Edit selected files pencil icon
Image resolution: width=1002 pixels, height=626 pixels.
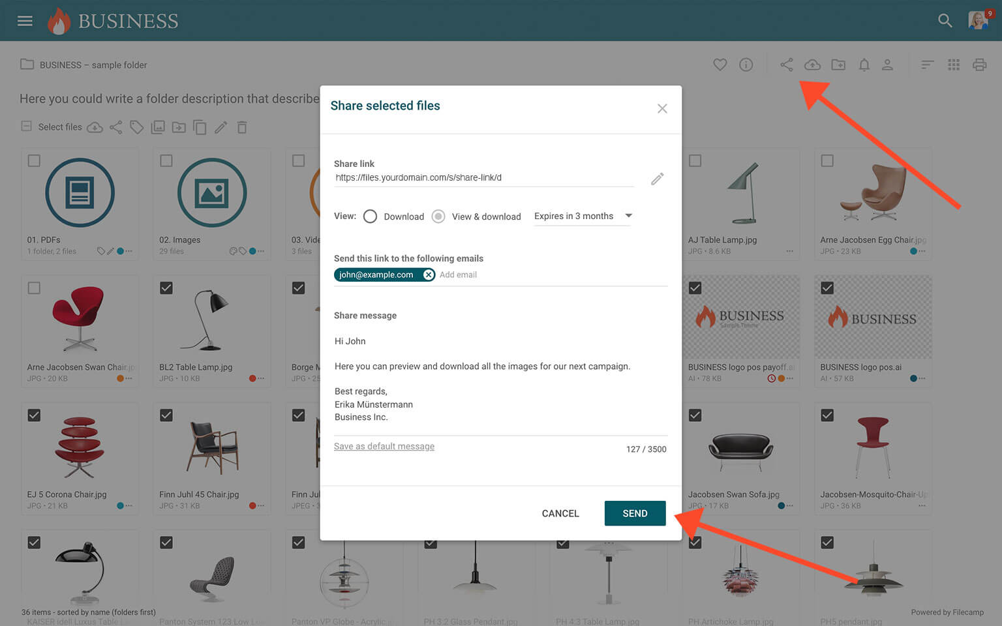tap(221, 127)
